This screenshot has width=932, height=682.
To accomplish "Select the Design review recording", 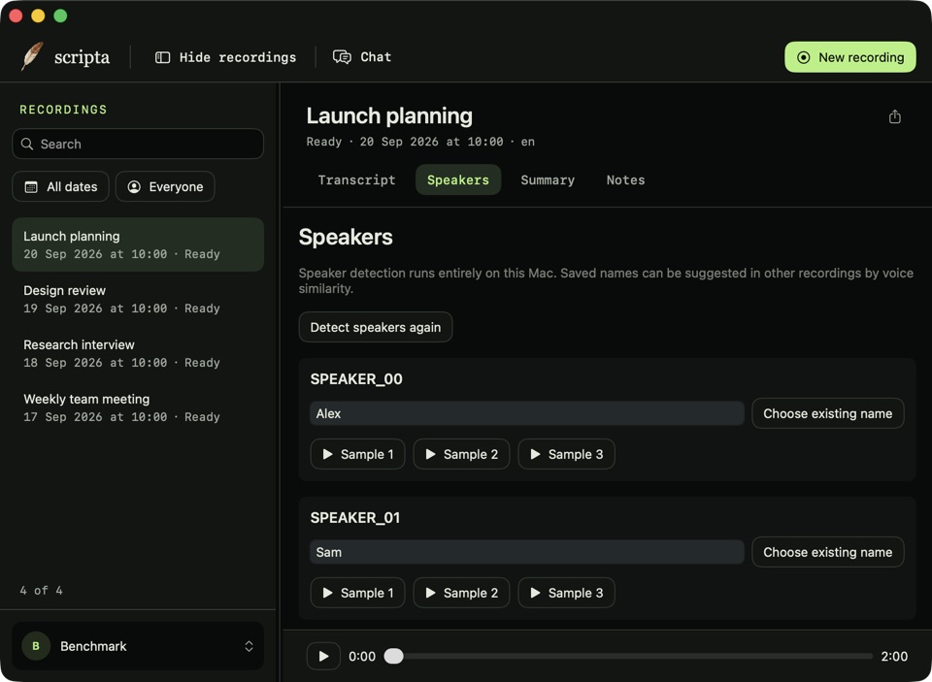I will (x=138, y=299).
